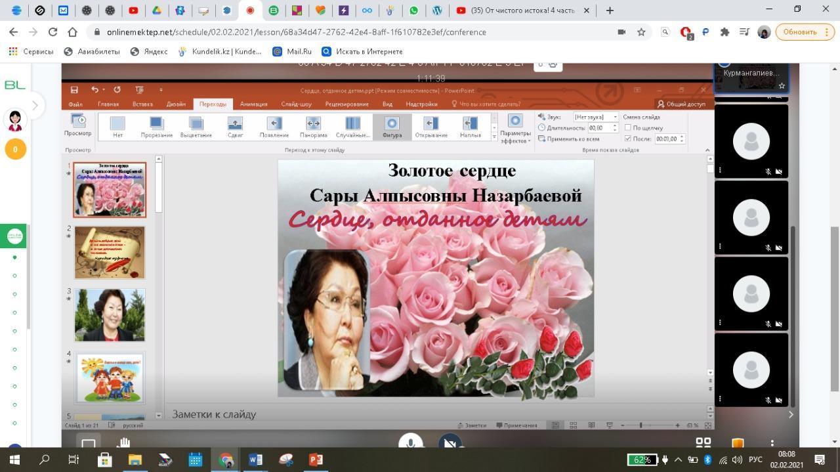Choose the Панорама transition

(x=313, y=123)
